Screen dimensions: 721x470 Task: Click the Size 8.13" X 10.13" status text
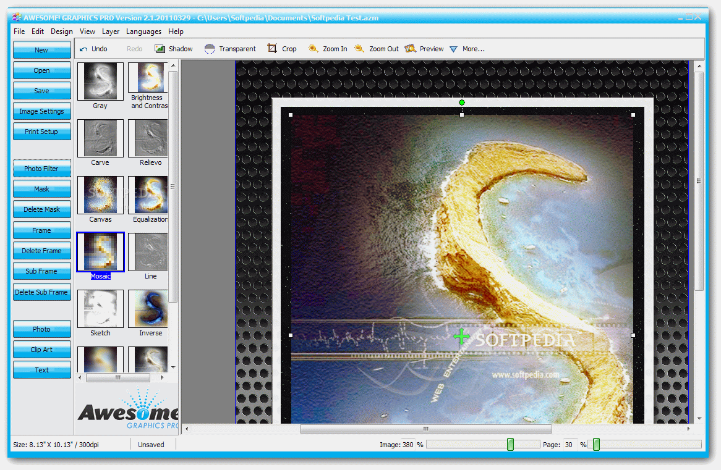coord(56,445)
